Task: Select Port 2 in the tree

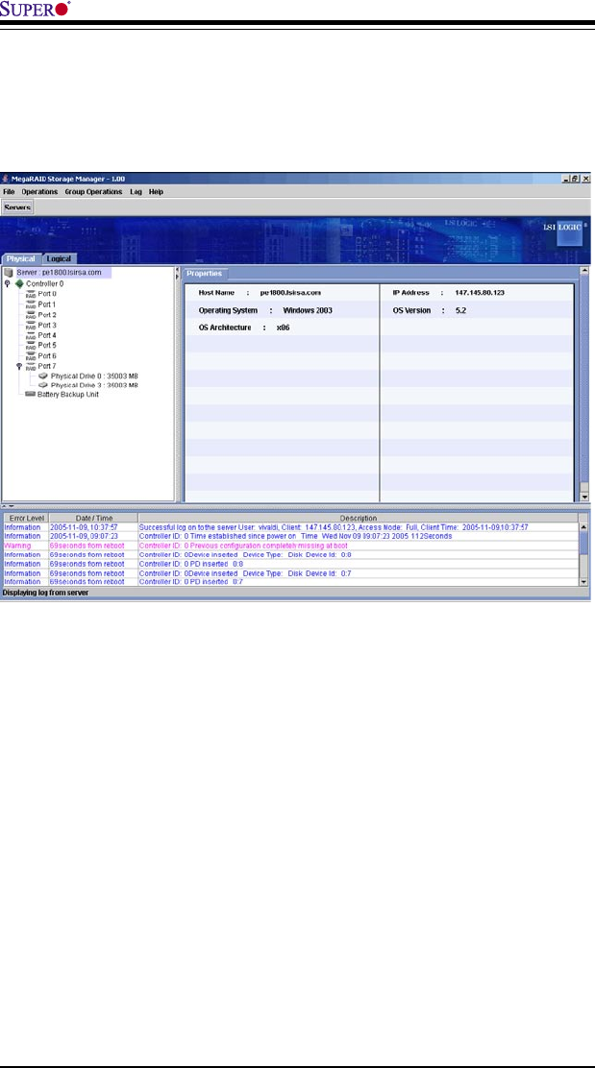Action: pyautogui.click(x=47, y=315)
